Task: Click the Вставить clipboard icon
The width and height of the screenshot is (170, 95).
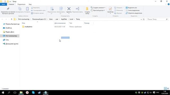Action: [27, 9]
